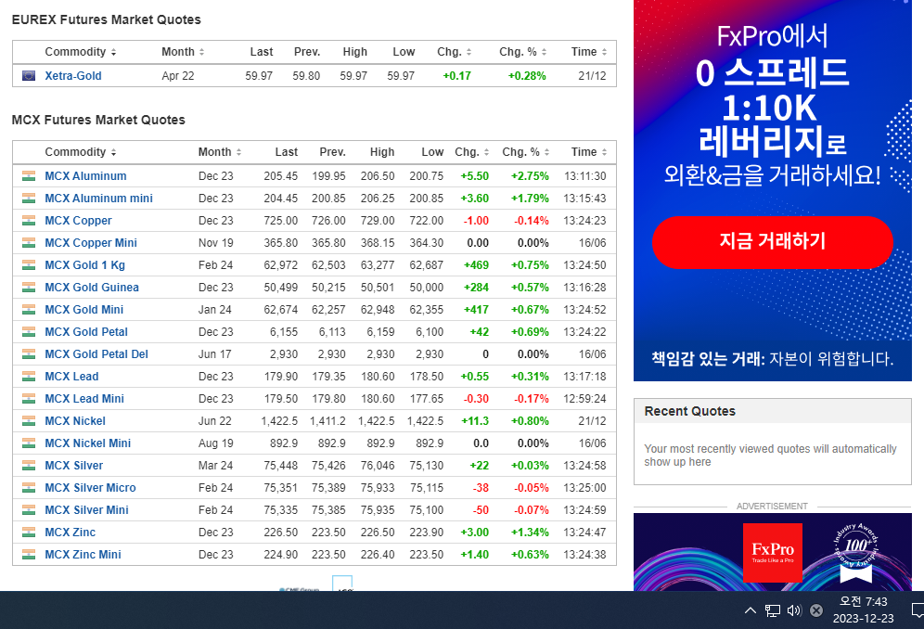Open the MCX Copper Mini quote

[x=91, y=243]
